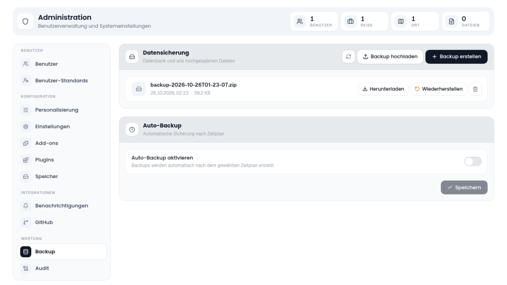The width and height of the screenshot is (507, 285).
Task: Click the clock icon beside Auto-Backup heading
Action: tap(132, 130)
